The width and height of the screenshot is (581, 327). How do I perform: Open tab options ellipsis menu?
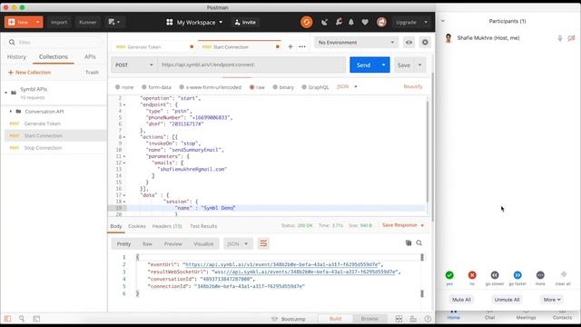[x=302, y=46]
